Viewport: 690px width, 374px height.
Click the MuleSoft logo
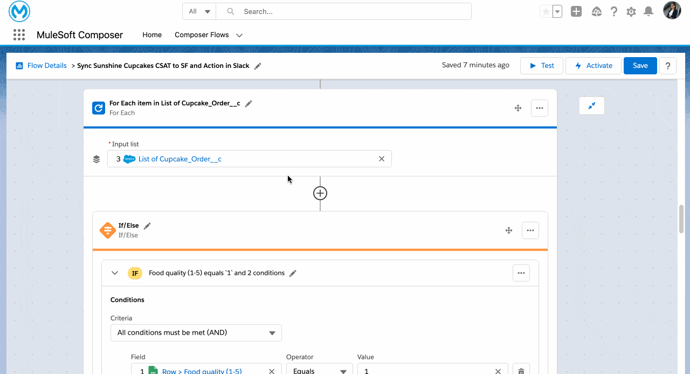coord(19,11)
